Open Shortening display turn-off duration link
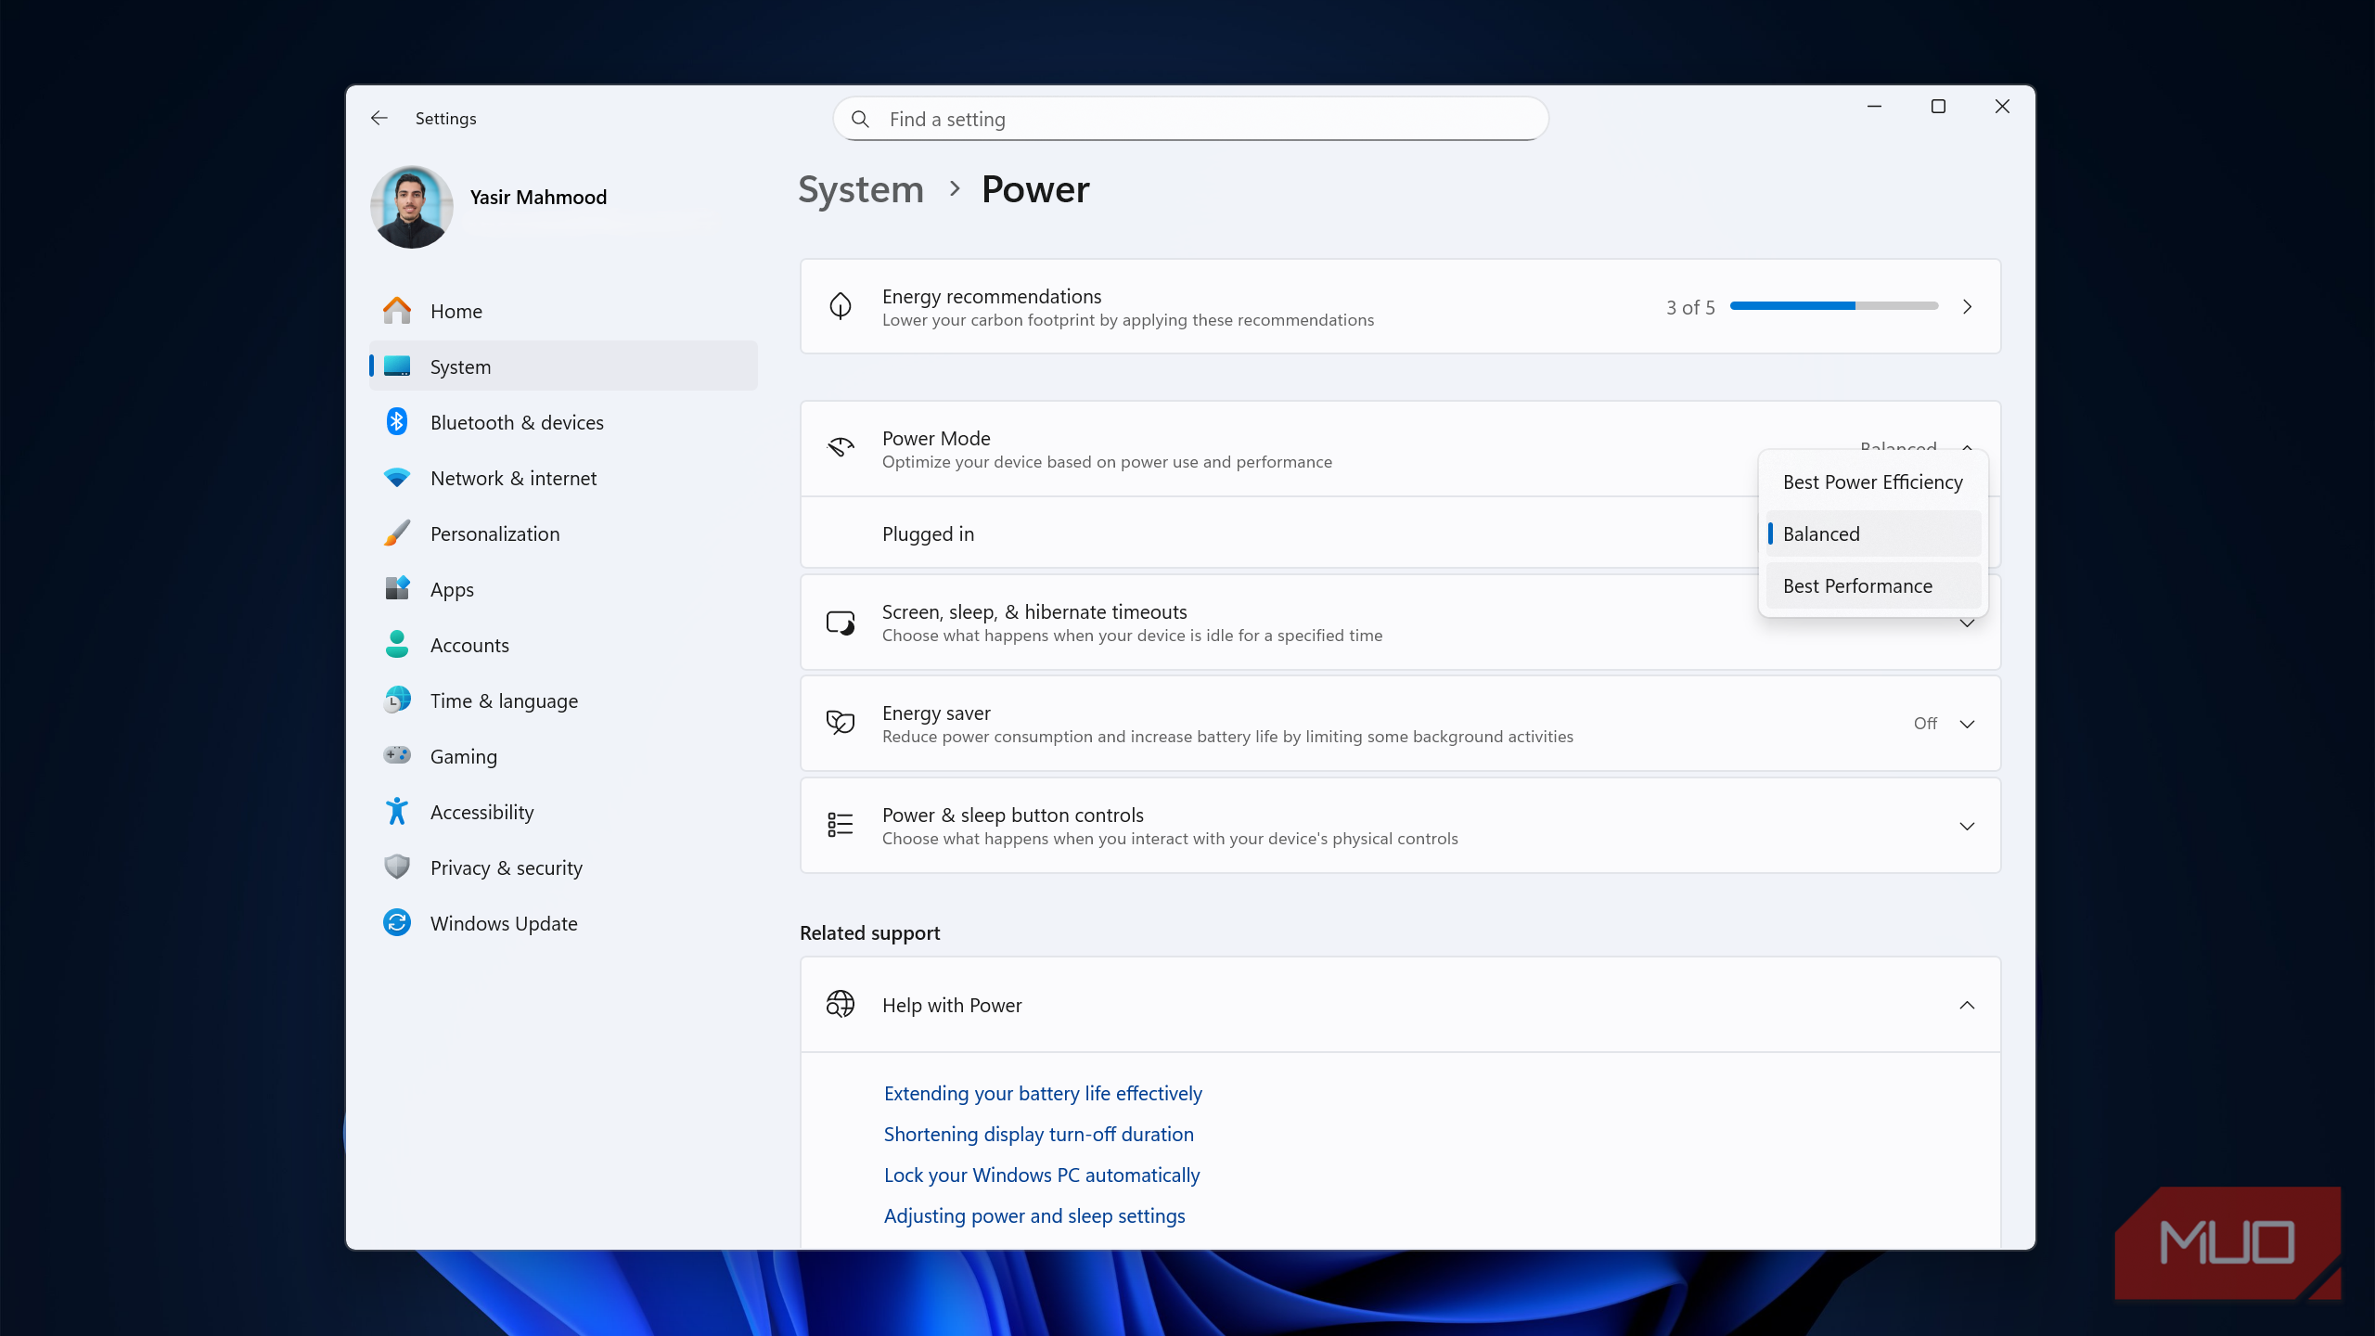Image resolution: width=2375 pixels, height=1336 pixels. click(x=1038, y=1134)
